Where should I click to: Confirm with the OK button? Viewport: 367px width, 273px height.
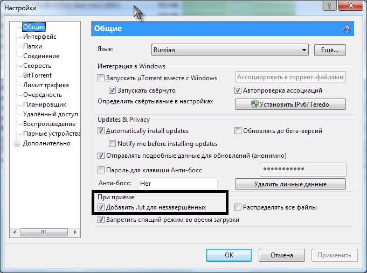(229, 255)
